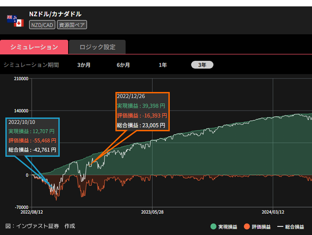
Task: Click 実現損益 : 39,398 円 value
Action: pos(141,106)
